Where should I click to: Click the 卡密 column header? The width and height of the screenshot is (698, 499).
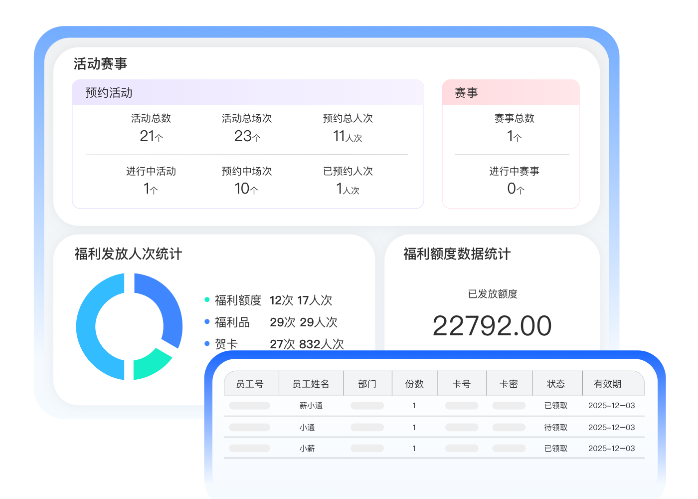pos(509,384)
